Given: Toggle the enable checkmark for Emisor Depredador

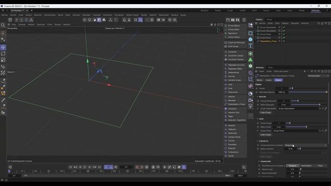Looking at the screenshot, I should click(284, 27).
